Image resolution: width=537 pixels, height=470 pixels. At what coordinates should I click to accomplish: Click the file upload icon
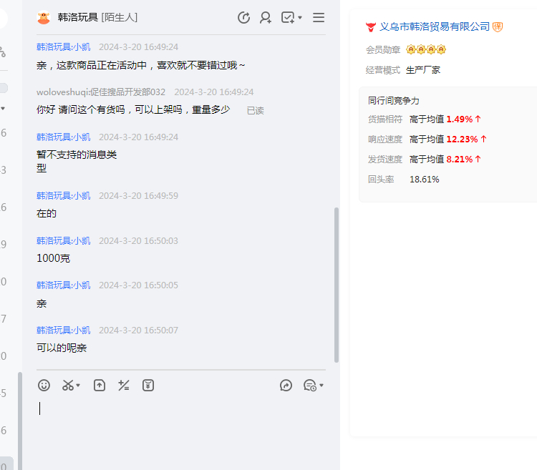point(100,386)
